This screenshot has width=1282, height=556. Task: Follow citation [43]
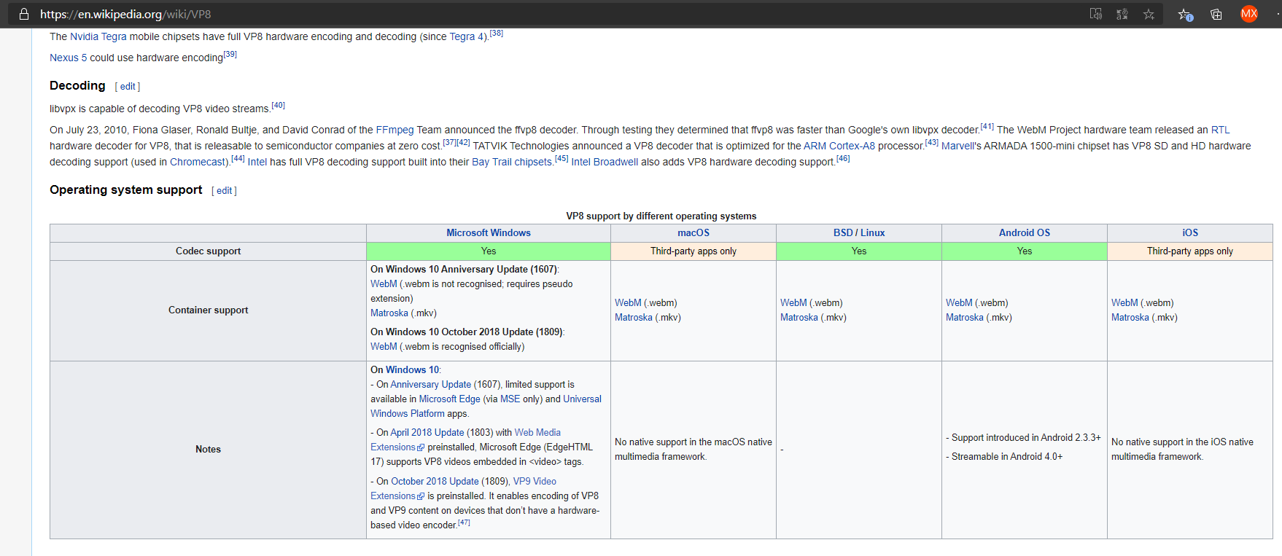tap(932, 143)
